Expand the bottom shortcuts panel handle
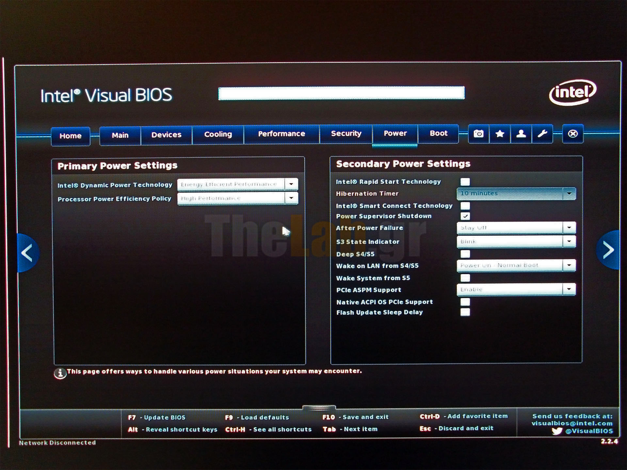Image resolution: width=627 pixels, height=470 pixels. click(x=319, y=408)
